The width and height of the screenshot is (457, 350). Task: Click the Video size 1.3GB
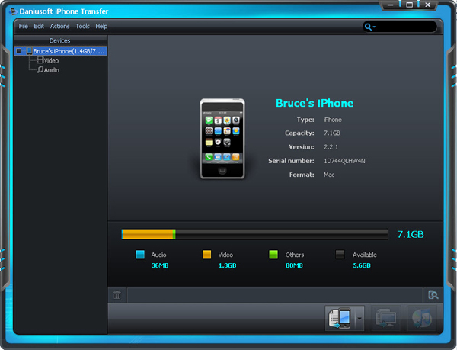point(227,265)
